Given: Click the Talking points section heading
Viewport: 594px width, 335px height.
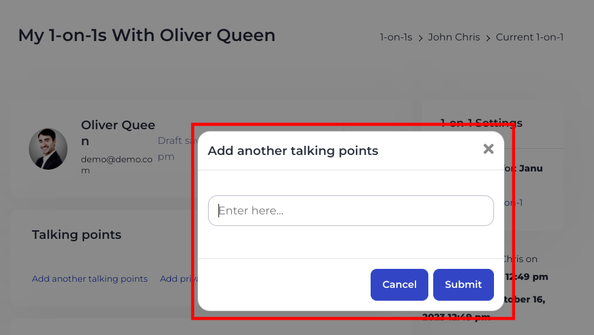Looking at the screenshot, I should click(77, 235).
